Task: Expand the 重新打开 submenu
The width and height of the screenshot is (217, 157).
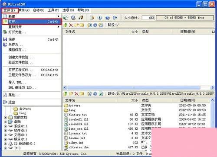Action: tap(32, 27)
